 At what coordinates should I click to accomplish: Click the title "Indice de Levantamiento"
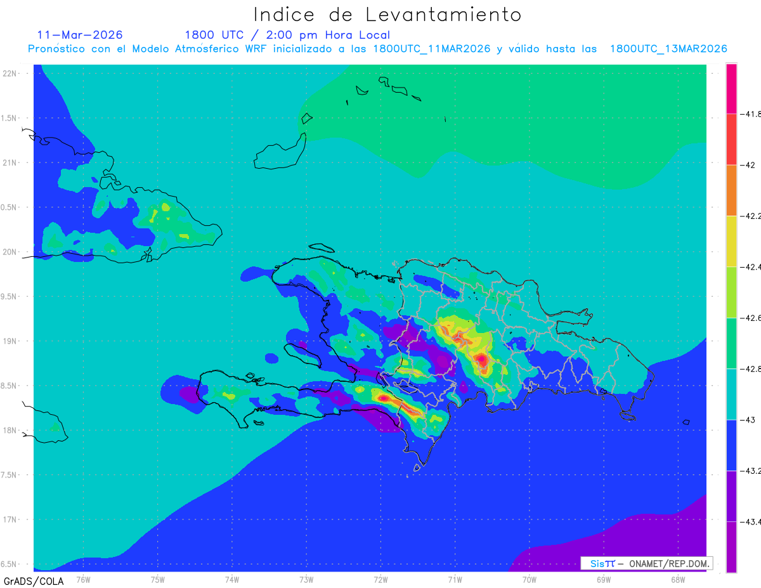tap(387, 15)
